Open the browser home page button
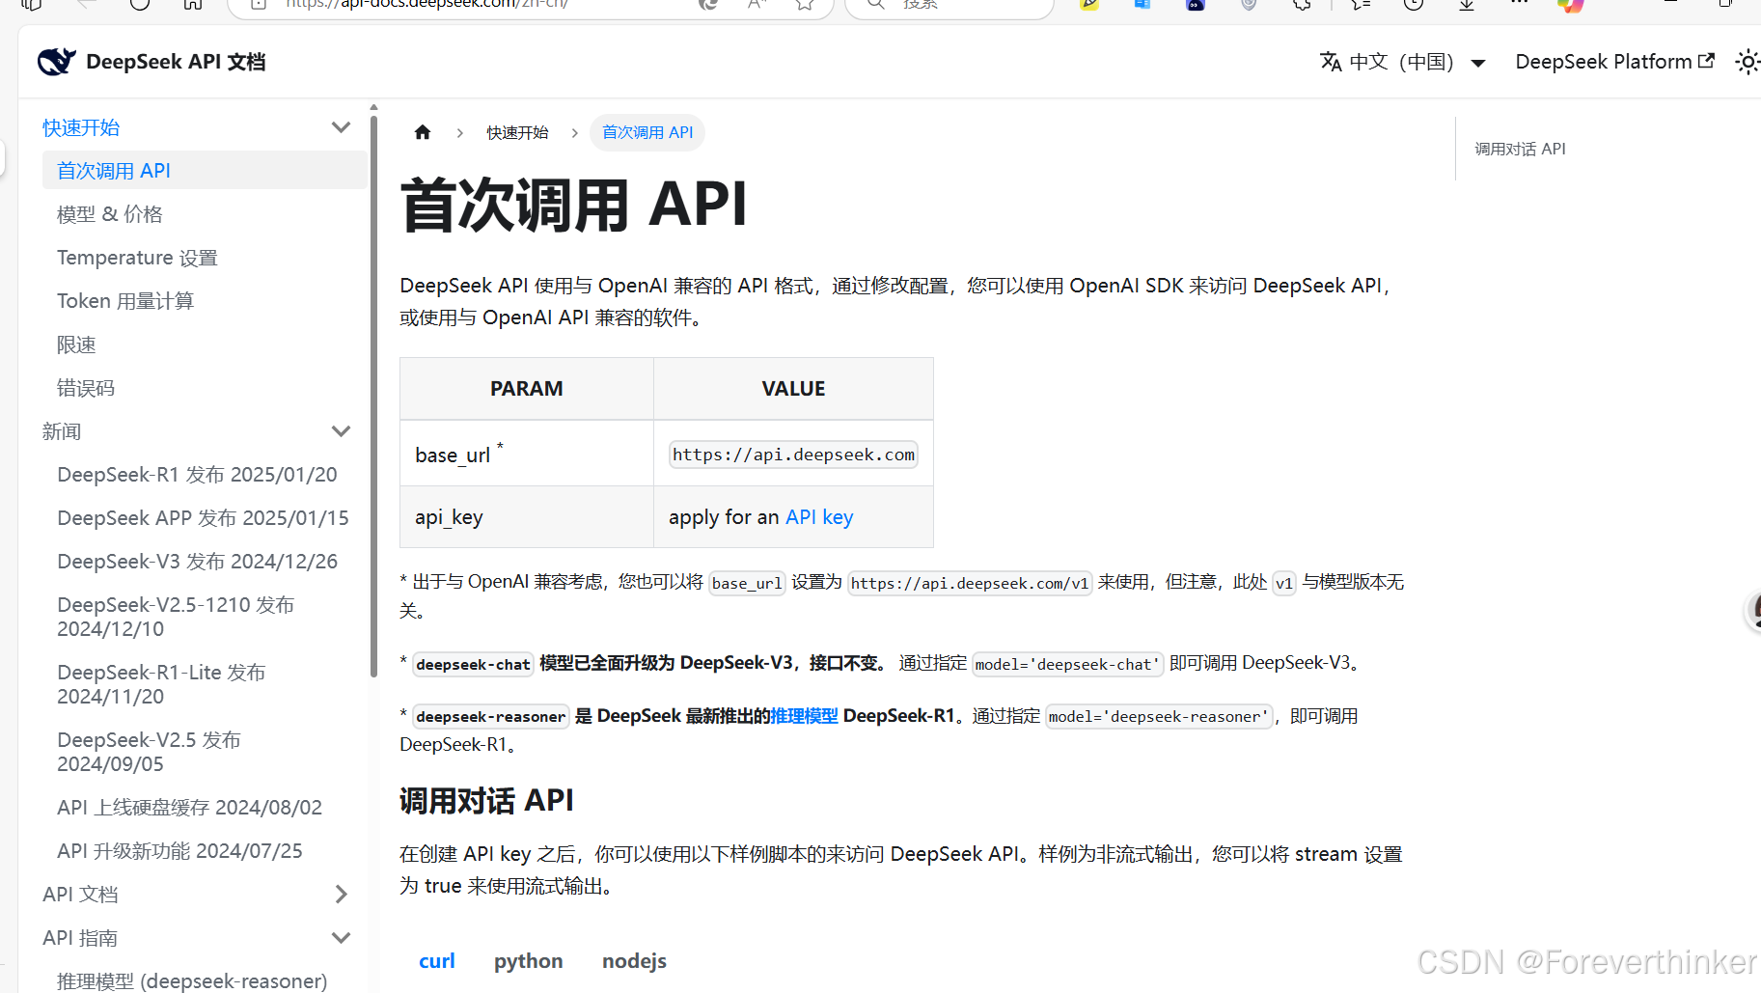Image resolution: width=1761 pixels, height=993 pixels. [193, 3]
